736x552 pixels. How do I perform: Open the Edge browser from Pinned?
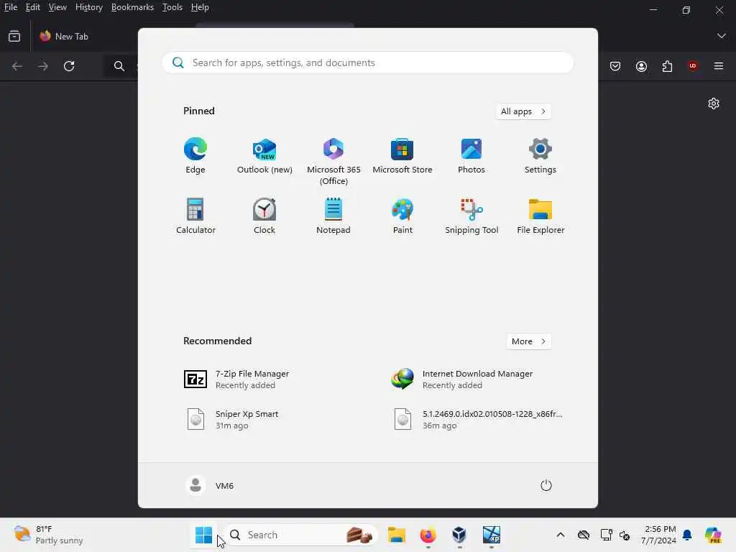[195, 156]
